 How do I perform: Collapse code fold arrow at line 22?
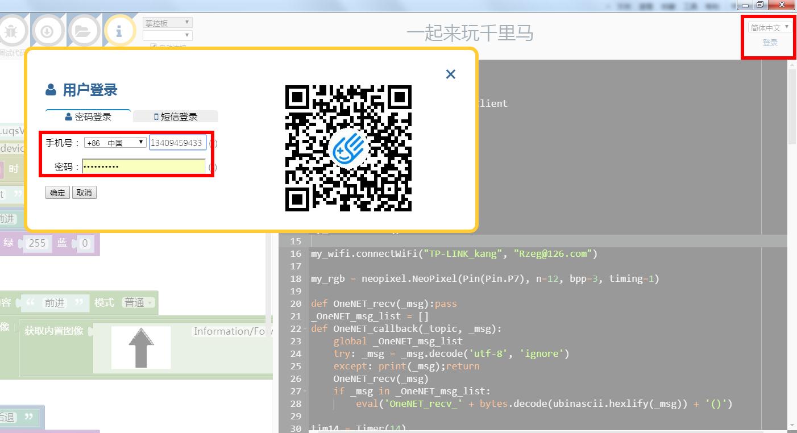[x=306, y=329]
